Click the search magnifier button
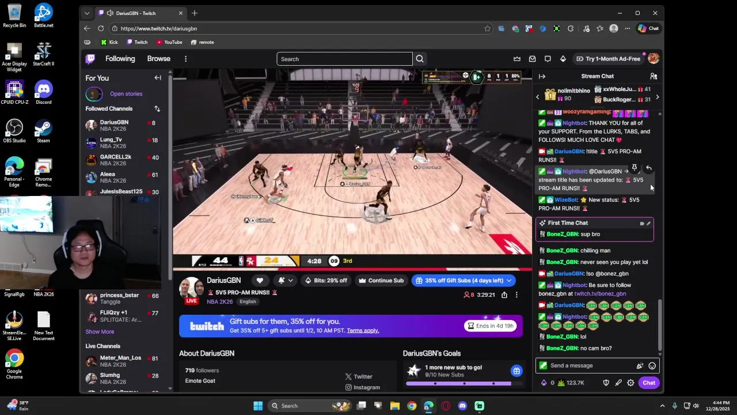Screen dimensions: 737x415 (x=420, y=59)
